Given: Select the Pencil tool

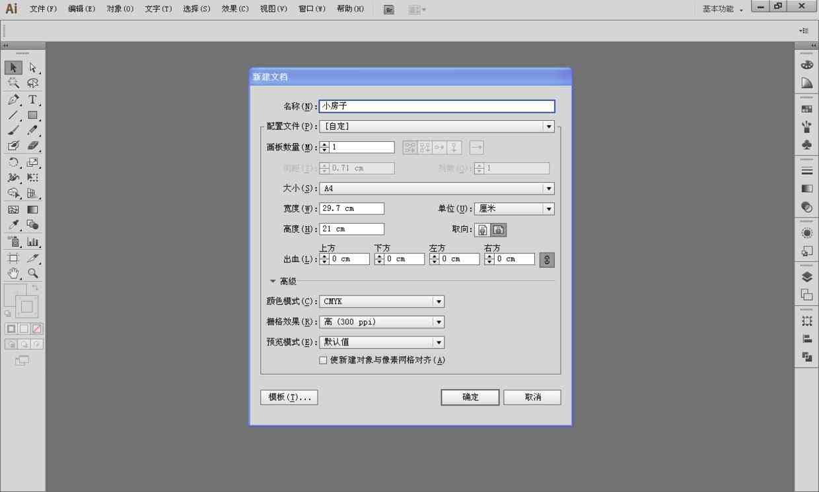Looking at the screenshot, I should tap(33, 130).
